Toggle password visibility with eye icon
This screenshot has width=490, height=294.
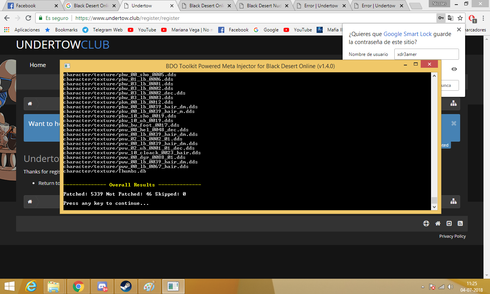[x=454, y=69]
